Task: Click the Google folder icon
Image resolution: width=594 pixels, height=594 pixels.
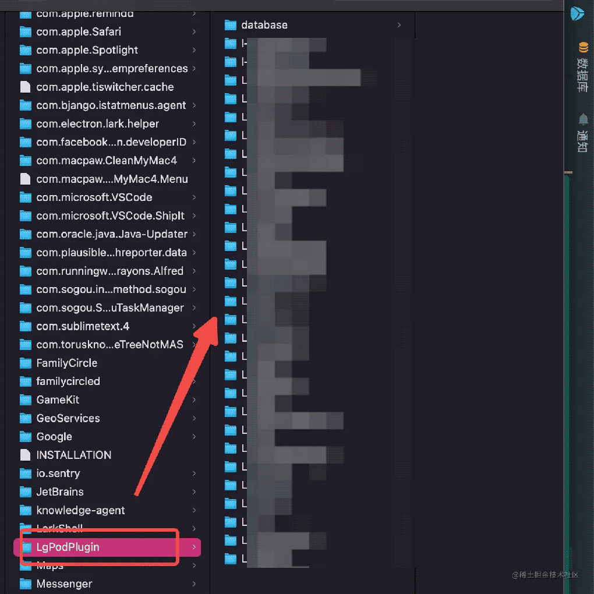Action: click(x=26, y=437)
